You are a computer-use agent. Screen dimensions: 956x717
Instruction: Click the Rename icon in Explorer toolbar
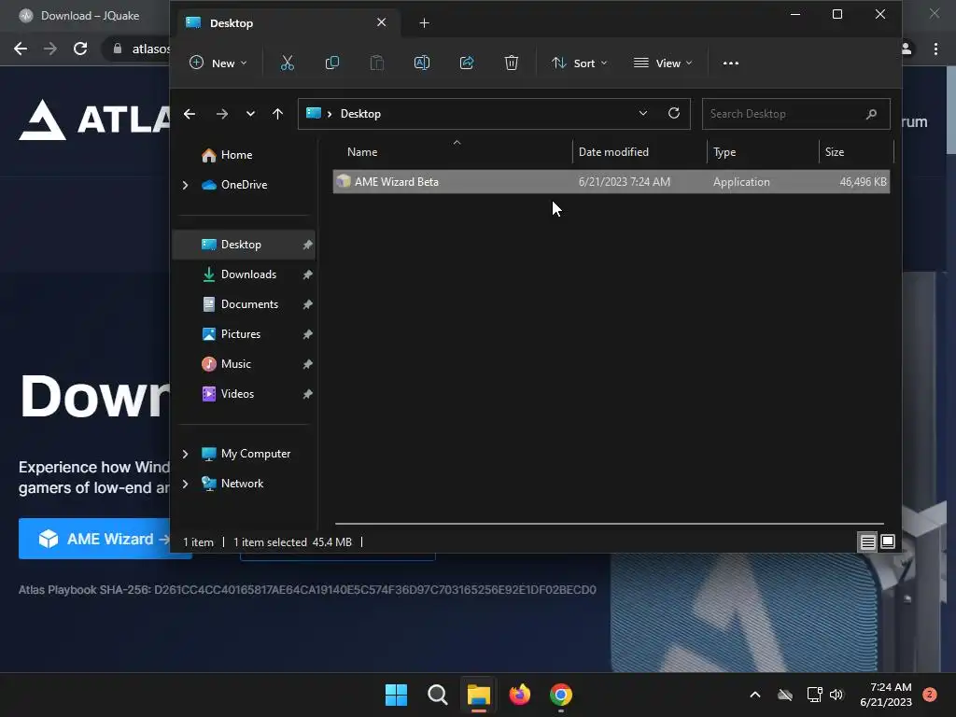pyautogui.click(x=422, y=63)
